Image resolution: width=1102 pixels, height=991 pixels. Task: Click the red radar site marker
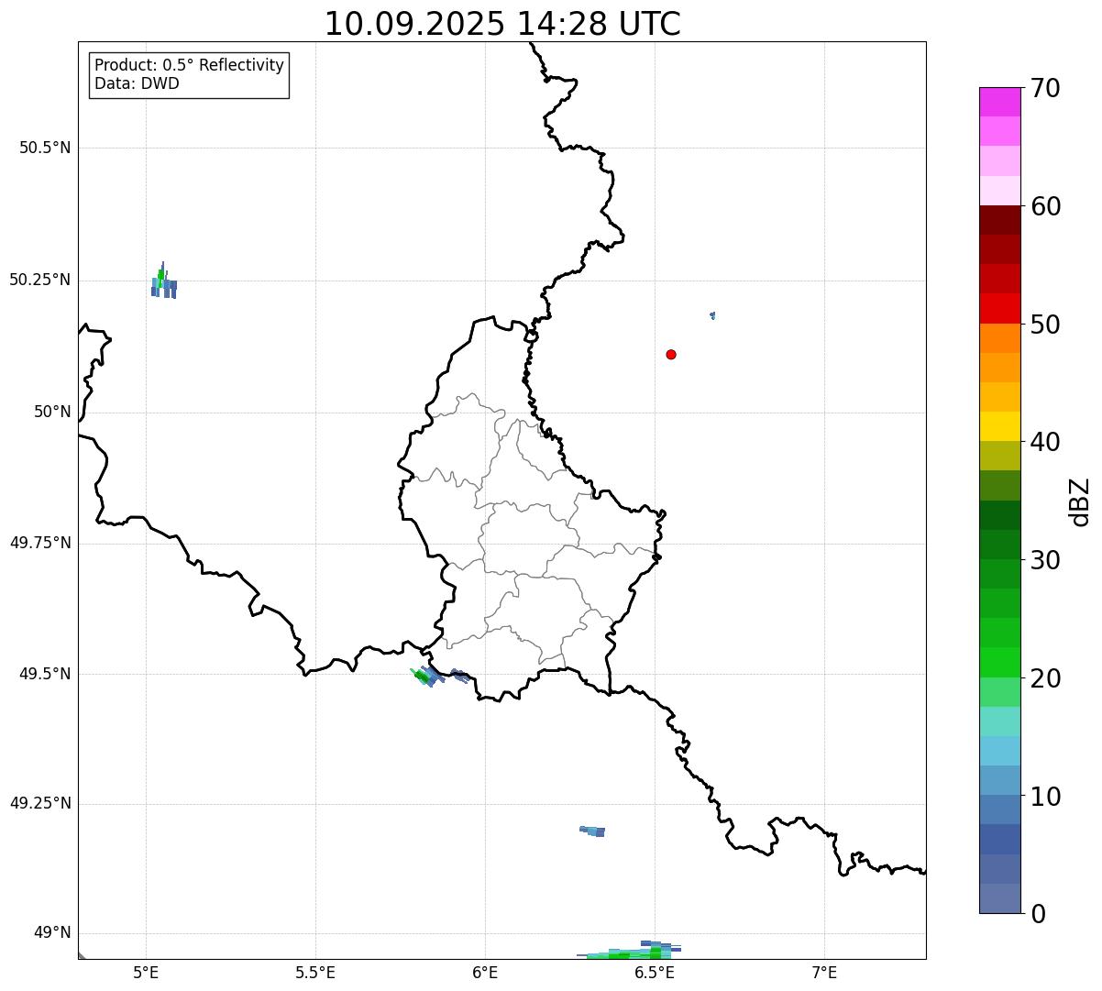(x=671, y=355)
